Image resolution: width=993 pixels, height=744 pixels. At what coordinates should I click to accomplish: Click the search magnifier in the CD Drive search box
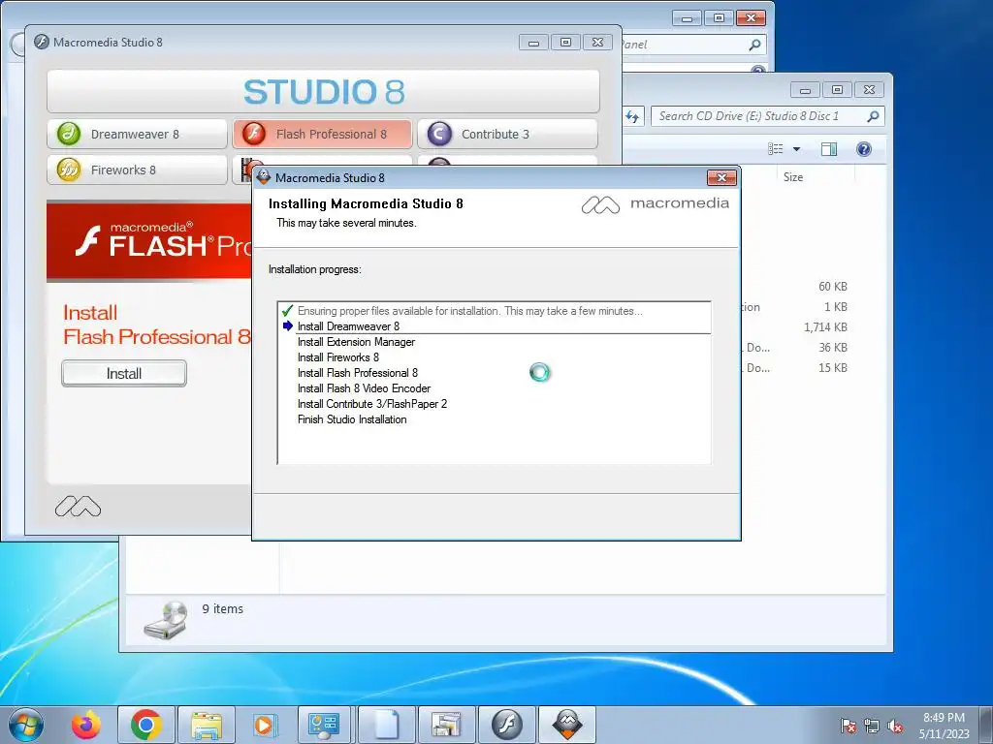click(x=874, y=116)
